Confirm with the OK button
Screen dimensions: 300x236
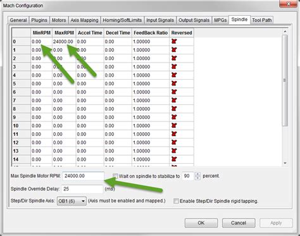(x=201, y=223)
